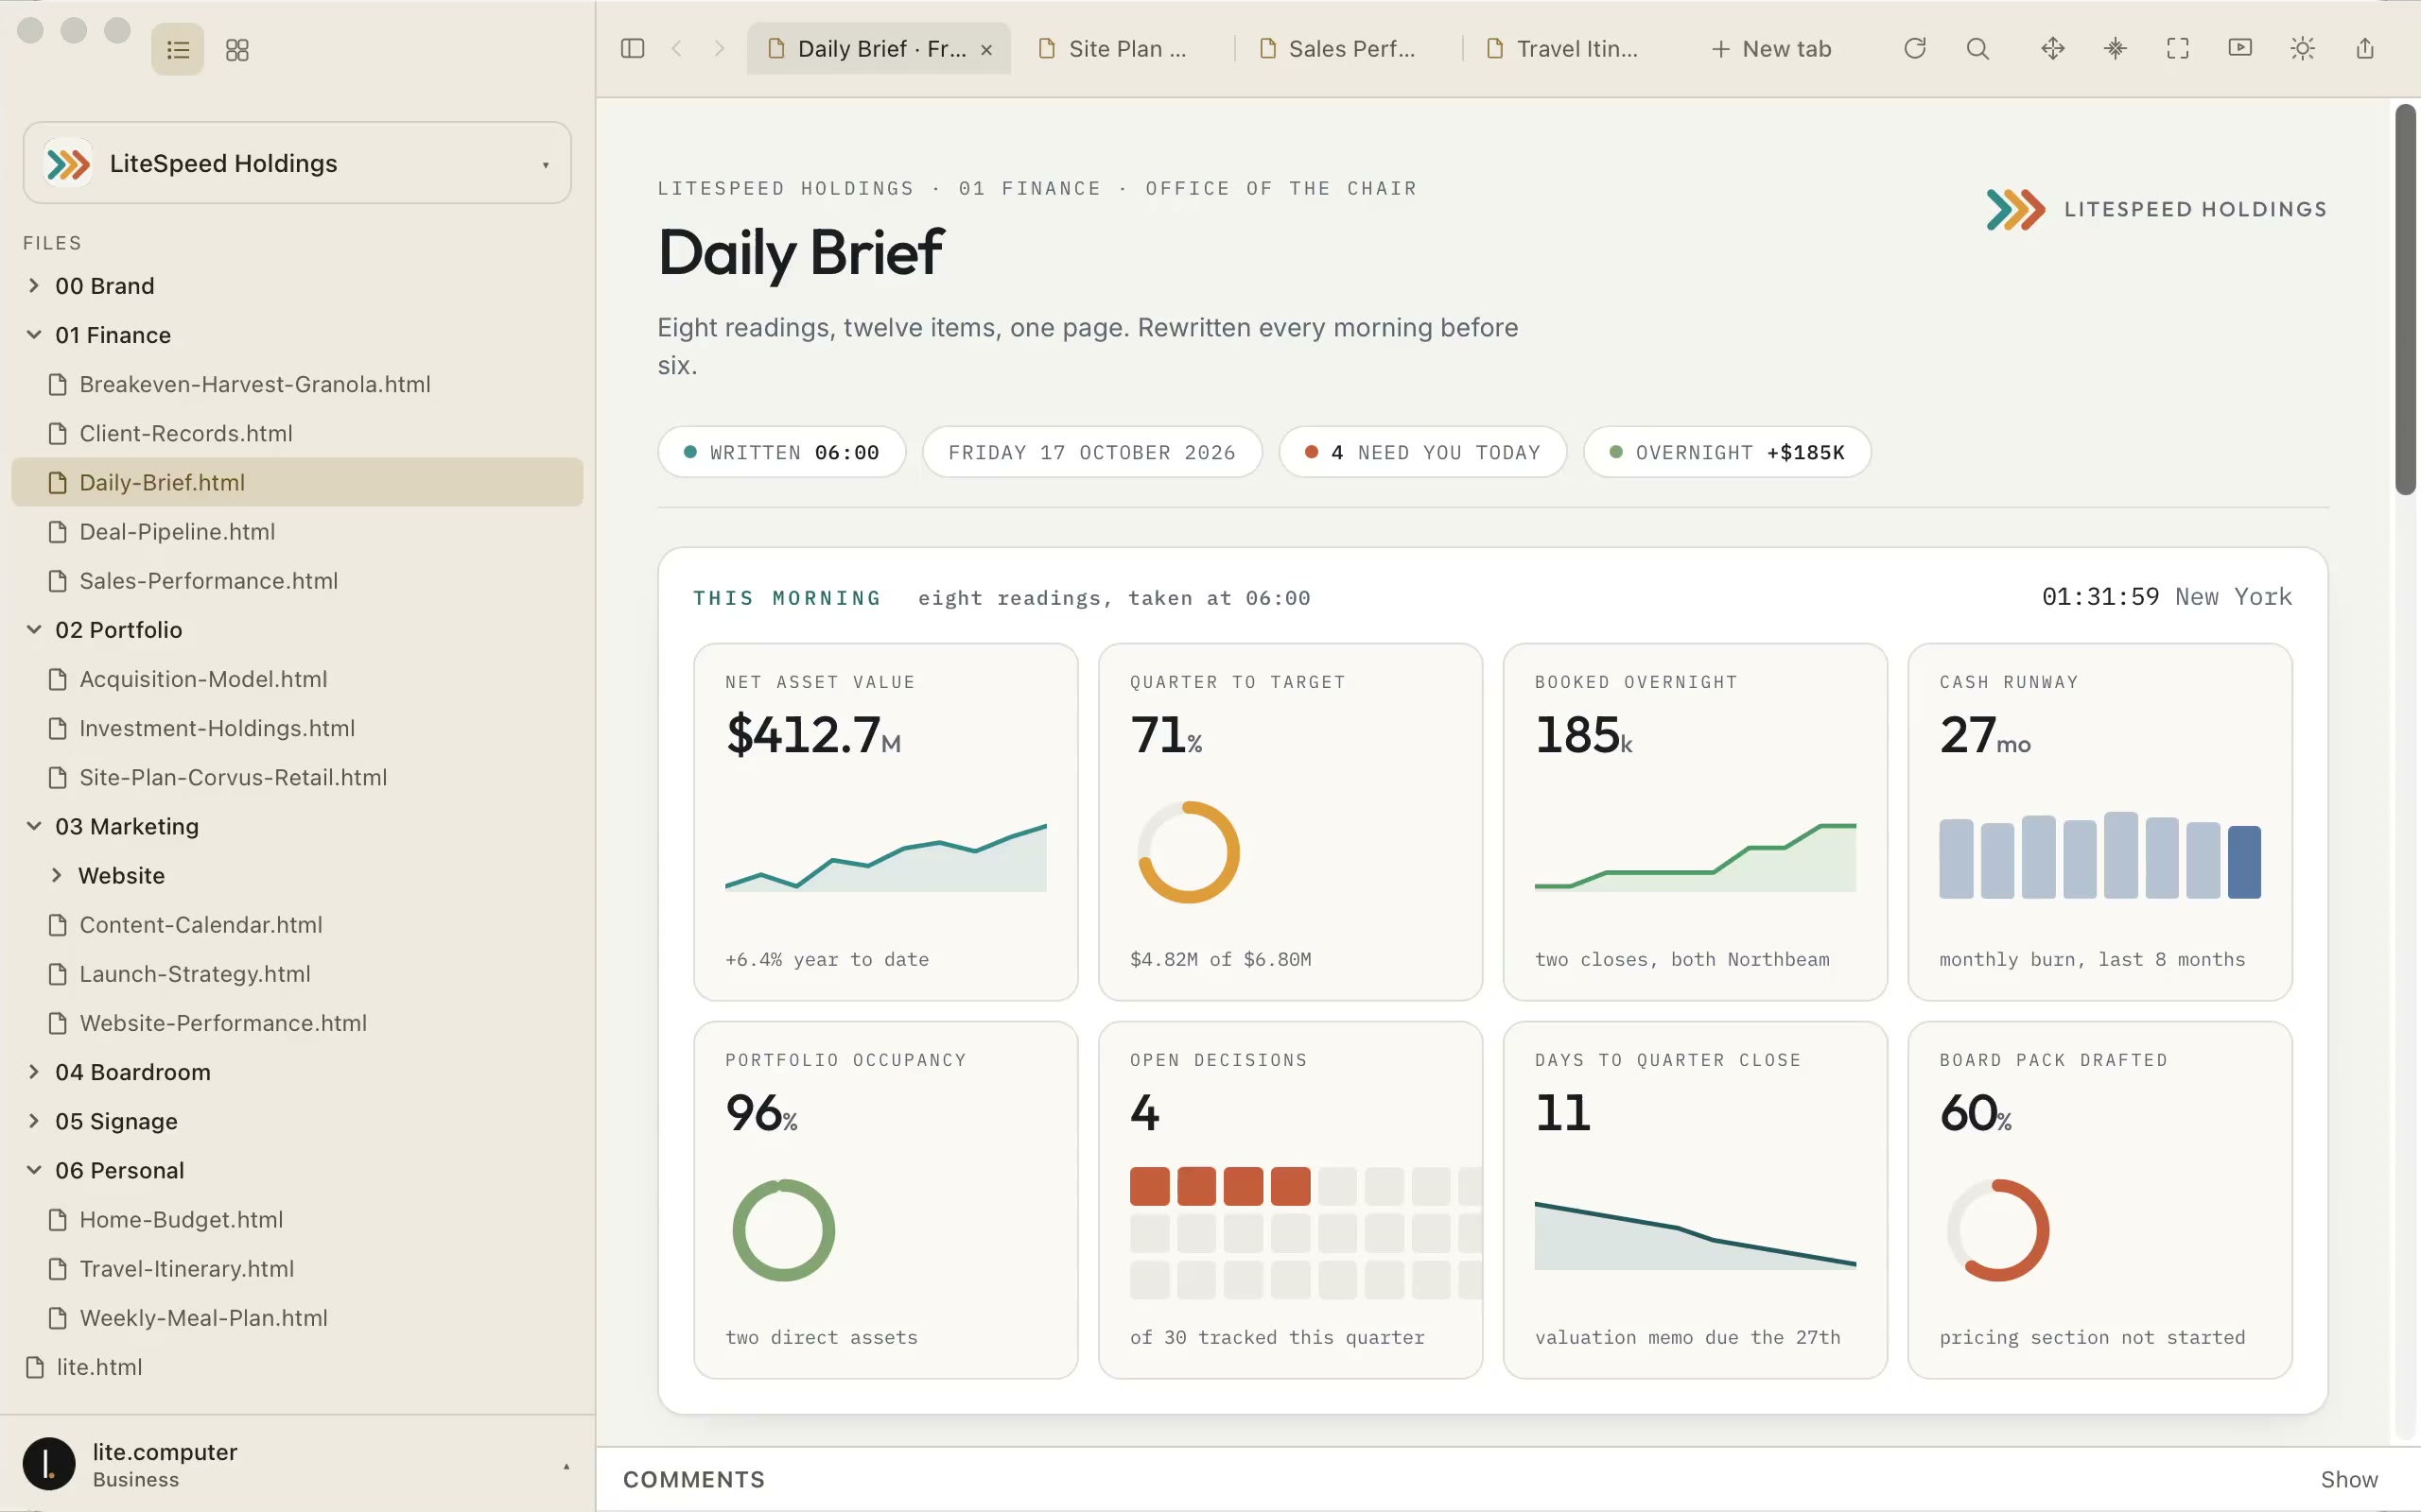The height and width of the screenshot is (1512, 2421).
Task: Expand the 05 Signage folder
Action: click(34, 1121)
